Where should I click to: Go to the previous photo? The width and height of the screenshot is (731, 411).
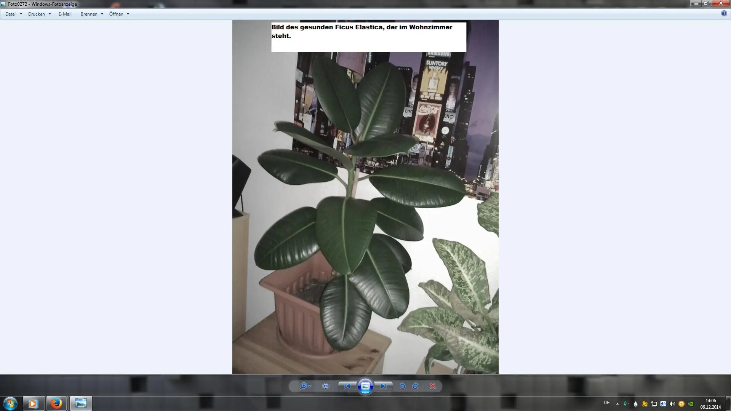coord(347,386)
